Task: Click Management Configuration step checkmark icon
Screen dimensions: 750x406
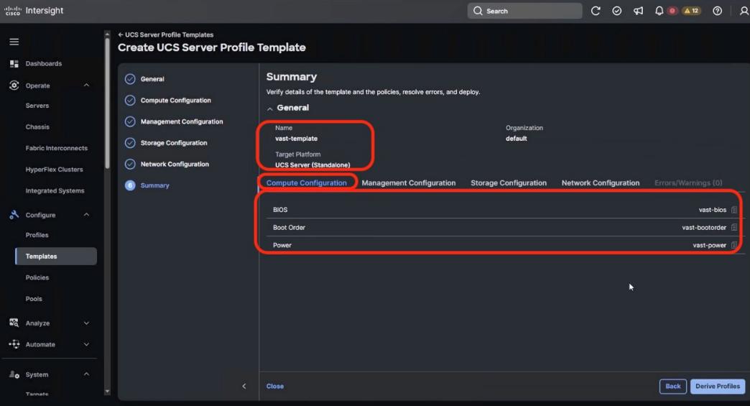Action: click(x=130, y=121)
